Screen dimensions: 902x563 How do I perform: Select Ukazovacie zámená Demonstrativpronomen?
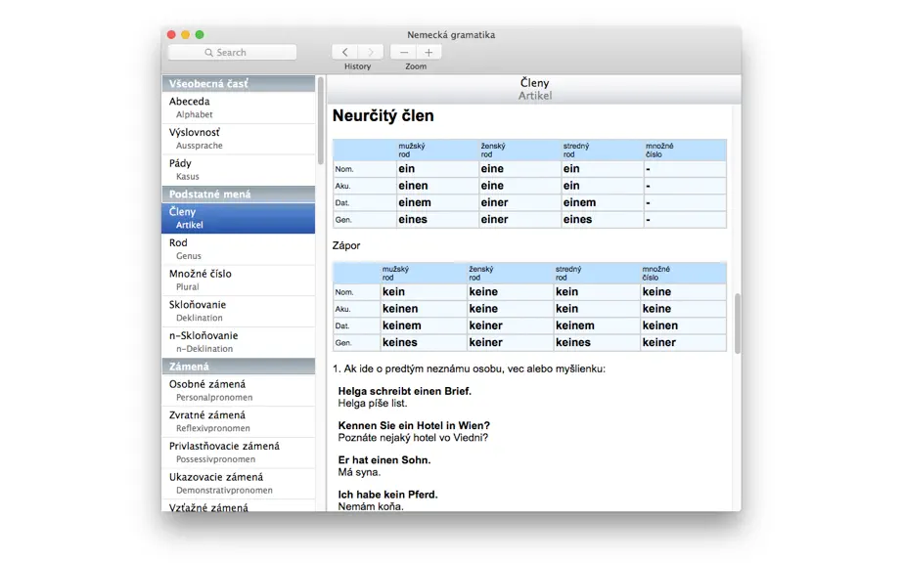tap(238, 483)
